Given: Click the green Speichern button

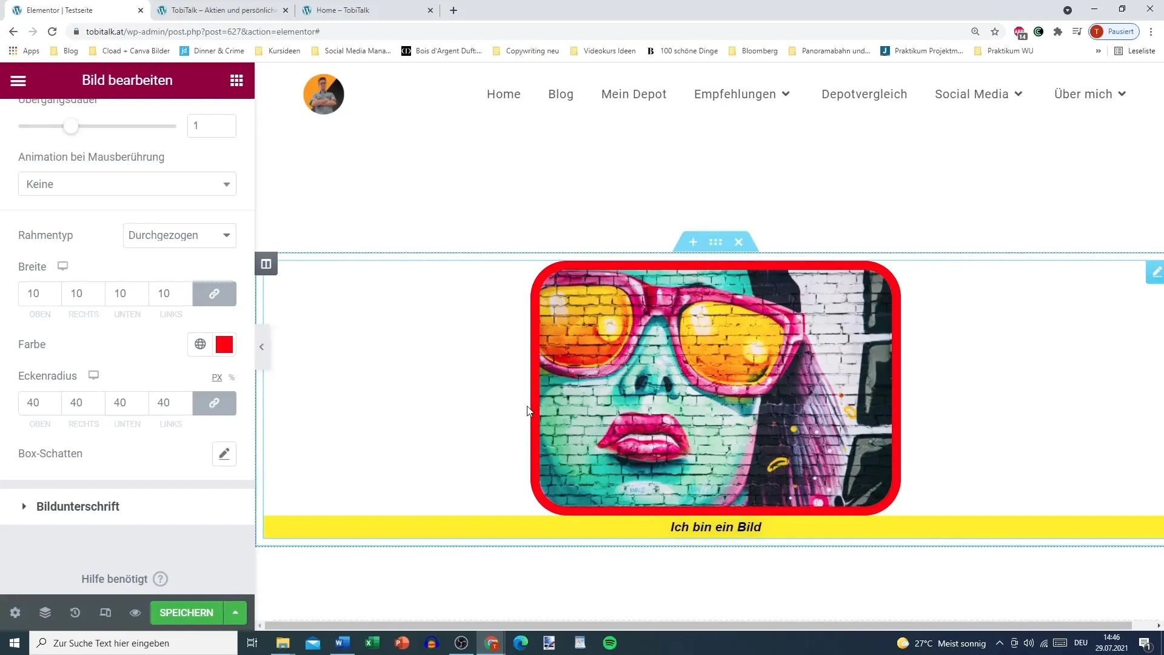Looking at the screenshot, I should [187, 613].
